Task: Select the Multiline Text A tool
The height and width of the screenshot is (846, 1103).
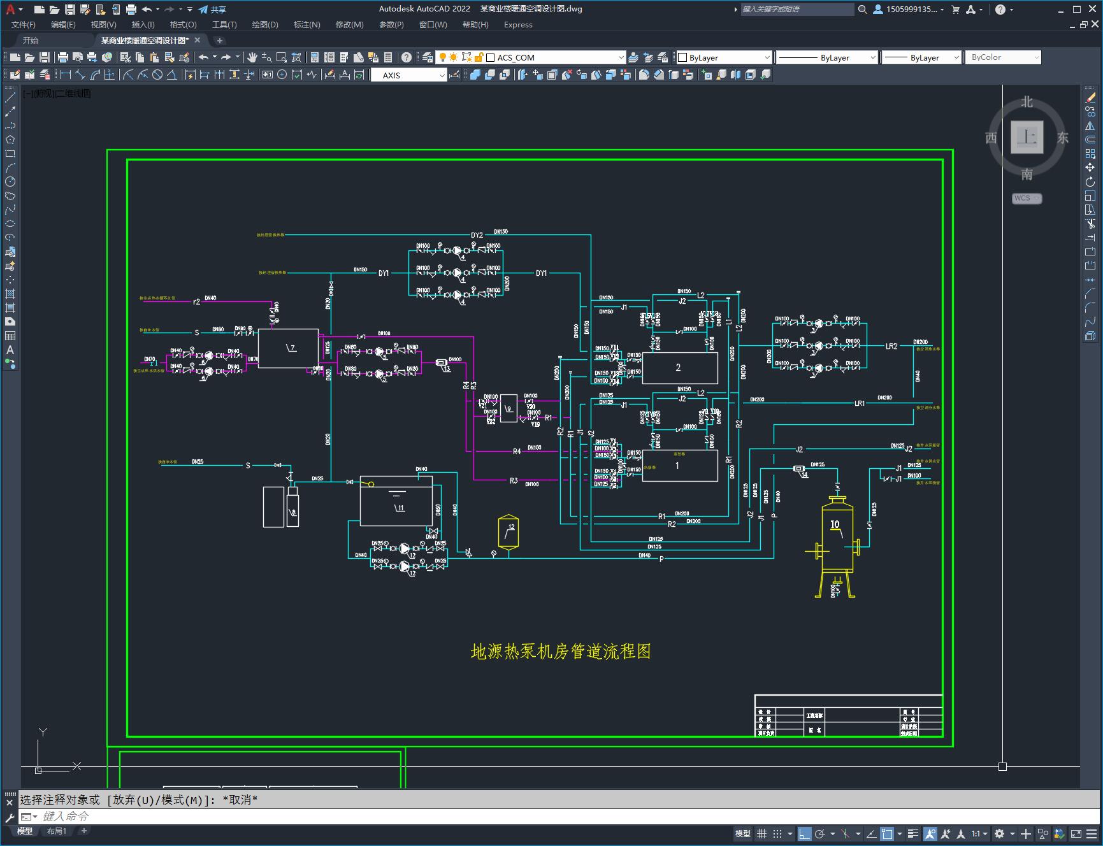Action: tap(10, 350)
